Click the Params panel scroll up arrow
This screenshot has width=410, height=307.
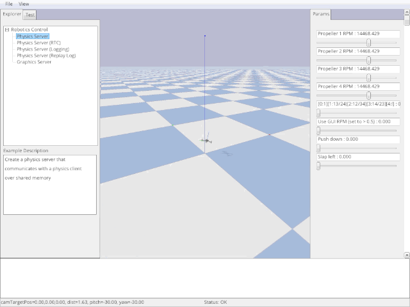[x=407, y=12]
